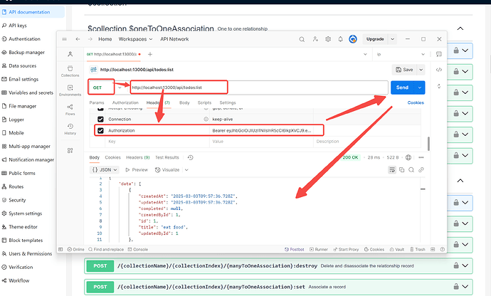The image size is (491, 296).
Task: Click invite collaborators icon in Postman
Action: tap(315, 39)
